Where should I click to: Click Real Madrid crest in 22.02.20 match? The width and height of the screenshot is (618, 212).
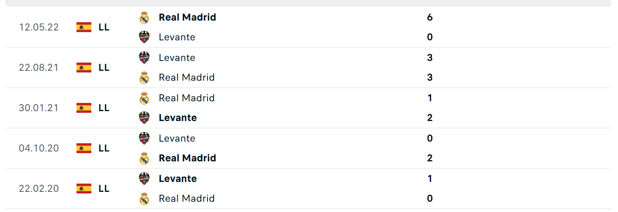[144, 198]
